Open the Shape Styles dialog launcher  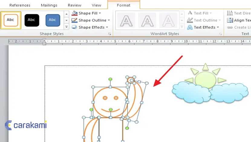tap(109, 34)
